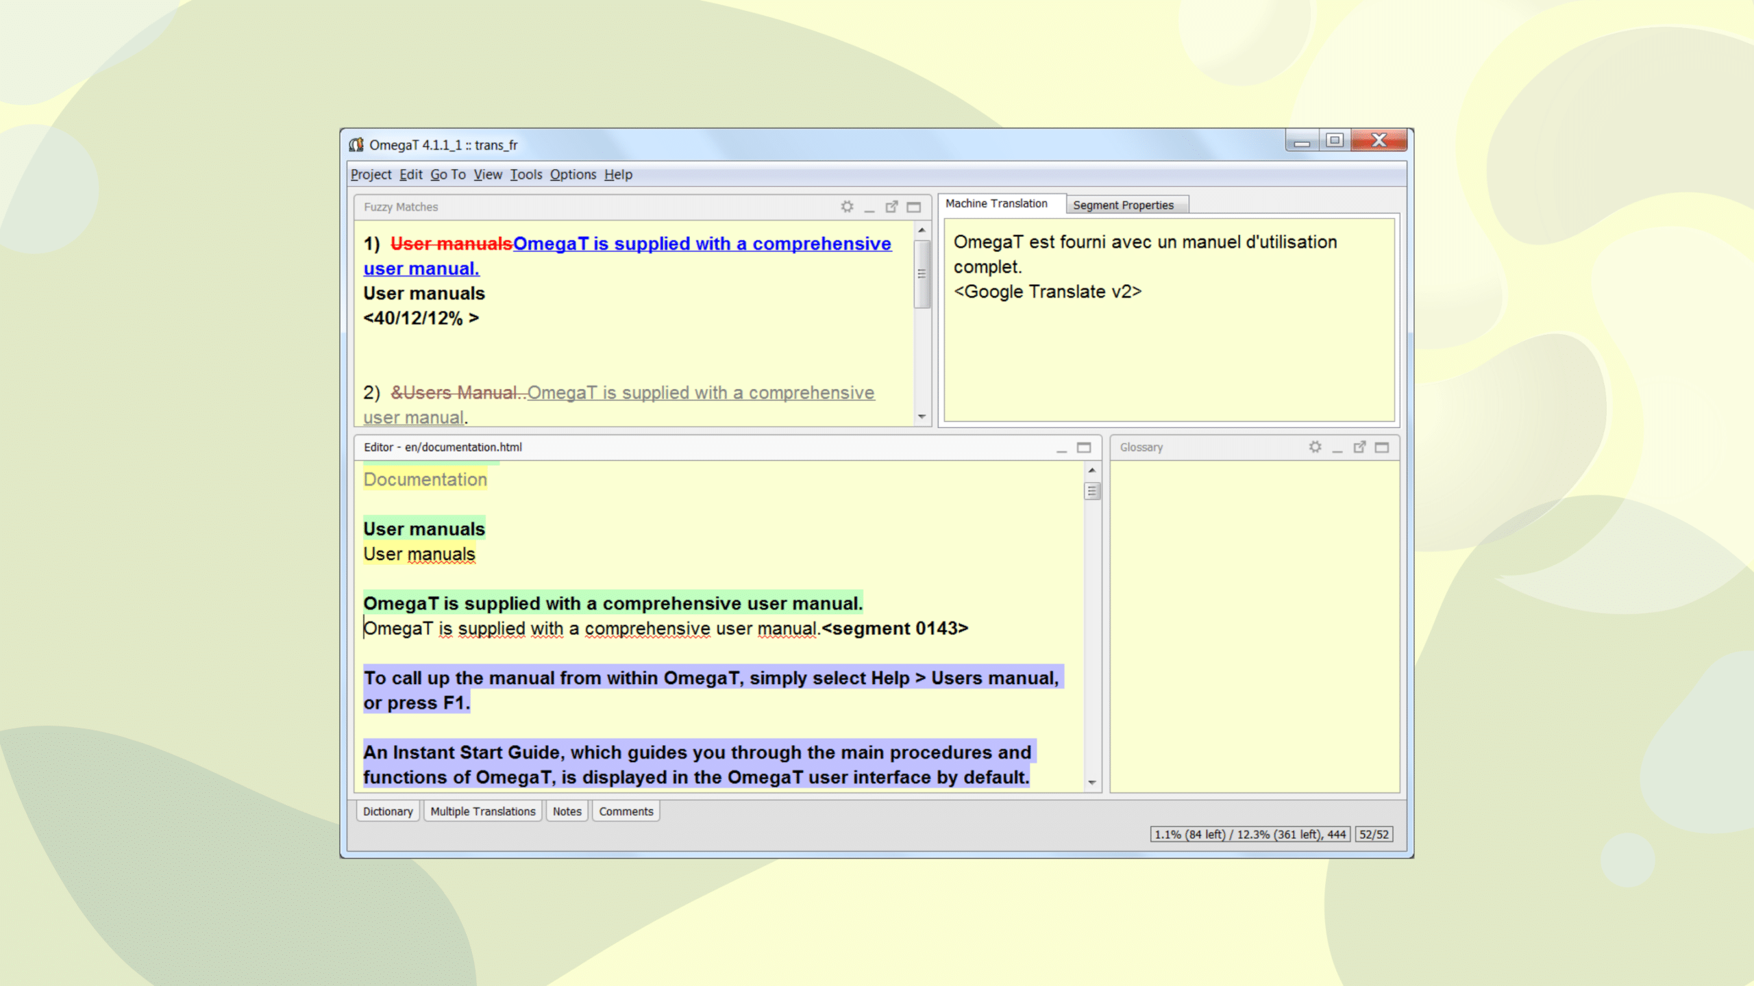Click Fuzzy Matches scrollbar up arrow
The width and height of the screenshot is (1754, 986).
click(x=922, y=230)
